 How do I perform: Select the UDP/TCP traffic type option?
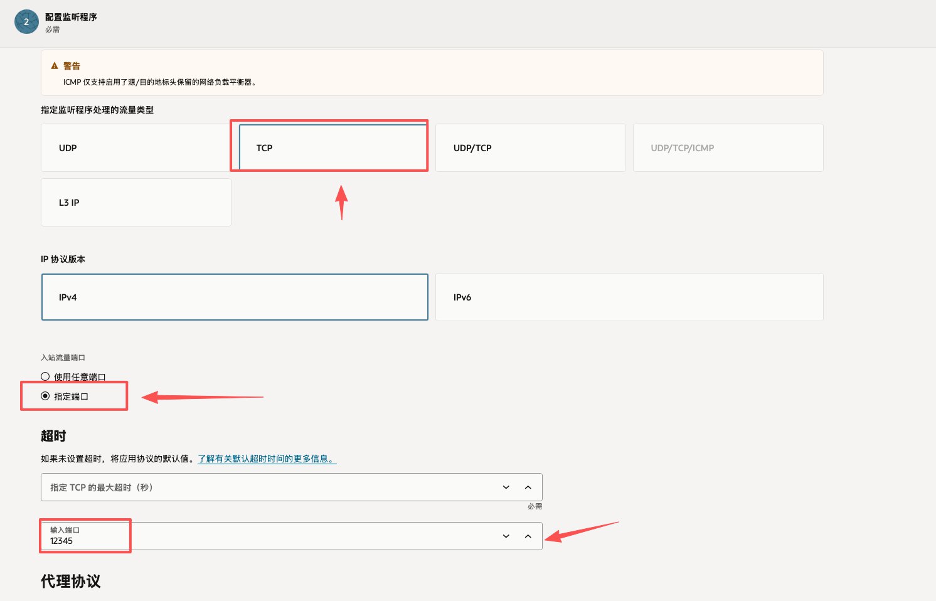tap(530, 148)
